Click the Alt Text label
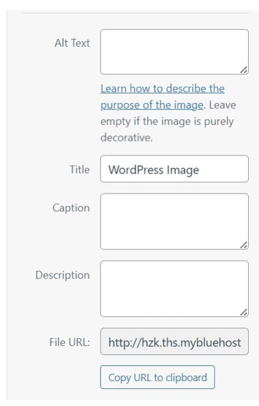 [x=72, y=43]
